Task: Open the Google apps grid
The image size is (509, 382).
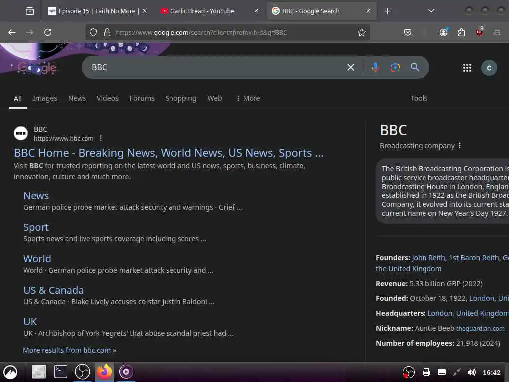Action: click(467, 68)
